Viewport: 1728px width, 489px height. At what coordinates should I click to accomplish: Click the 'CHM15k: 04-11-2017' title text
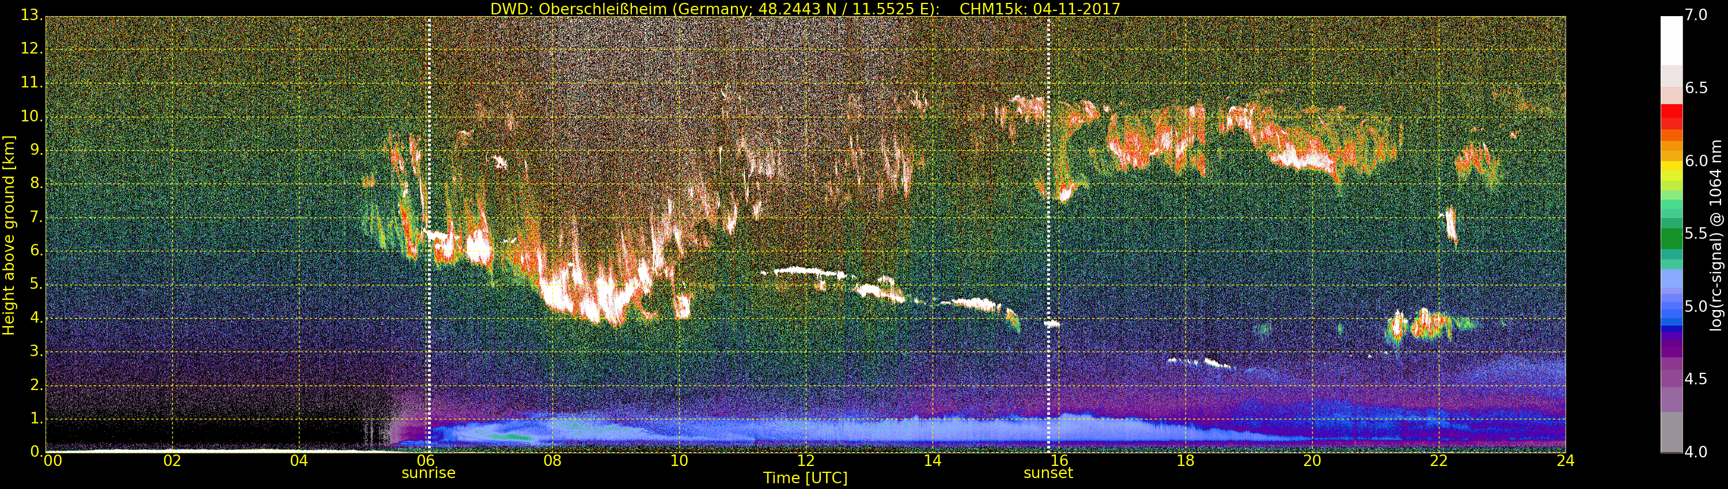point(1040,9)
